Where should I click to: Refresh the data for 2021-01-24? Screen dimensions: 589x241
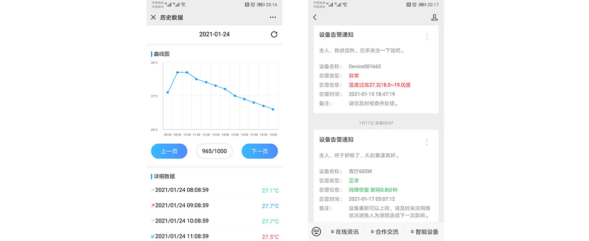click(x=274, y=35)
